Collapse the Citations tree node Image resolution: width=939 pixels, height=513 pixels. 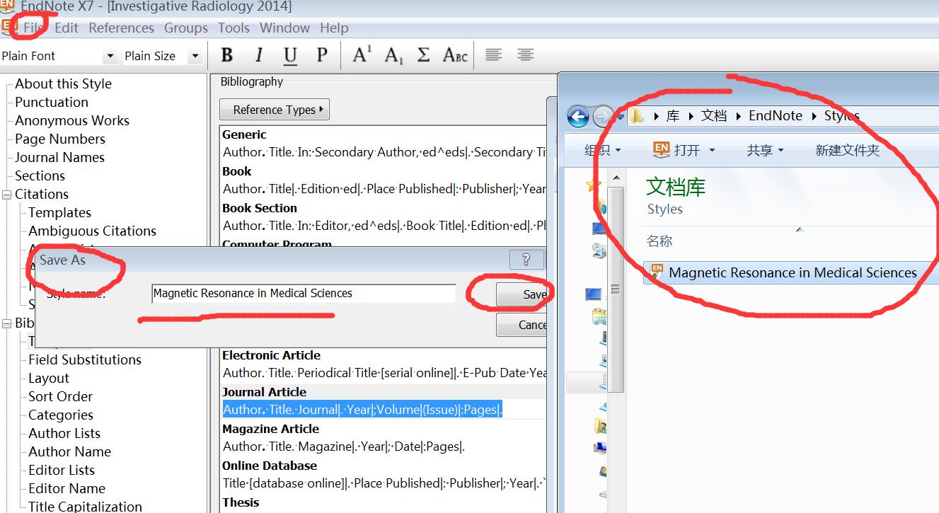tap(7, 195)
